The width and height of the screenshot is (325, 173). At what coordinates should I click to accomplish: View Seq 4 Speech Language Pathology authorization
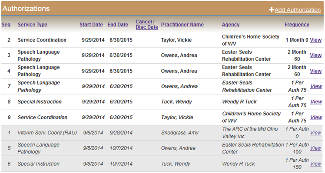click(316, 71)
